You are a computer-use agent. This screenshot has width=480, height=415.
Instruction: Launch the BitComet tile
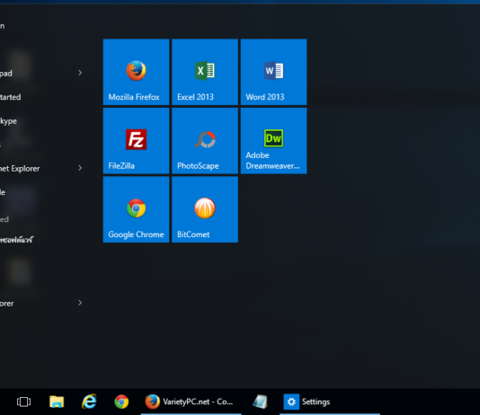click(x=205, y=209)
